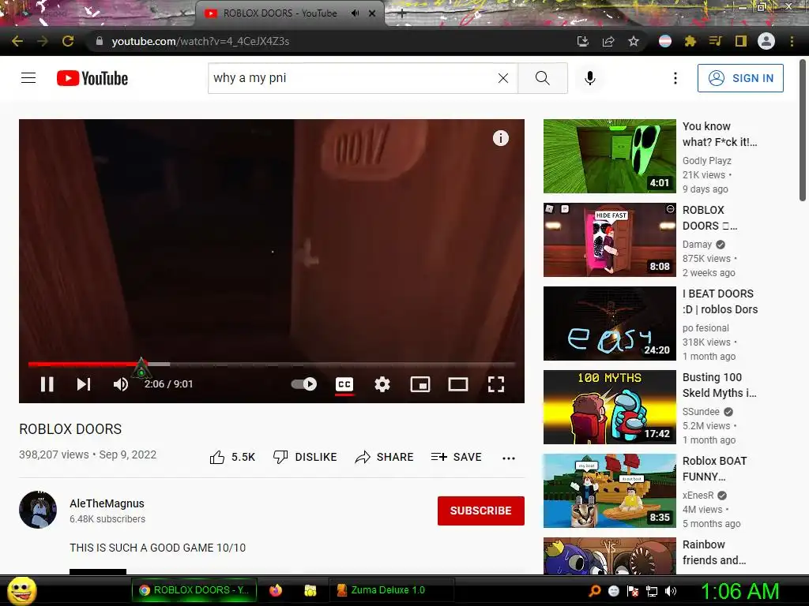Open the YouTube settings three-dot menu
Viewport: 809px width, 606px height.
(x=675, y=78)
